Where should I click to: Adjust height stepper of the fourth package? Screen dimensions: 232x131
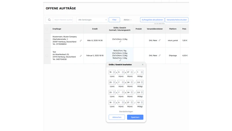[x=123, y=102]
